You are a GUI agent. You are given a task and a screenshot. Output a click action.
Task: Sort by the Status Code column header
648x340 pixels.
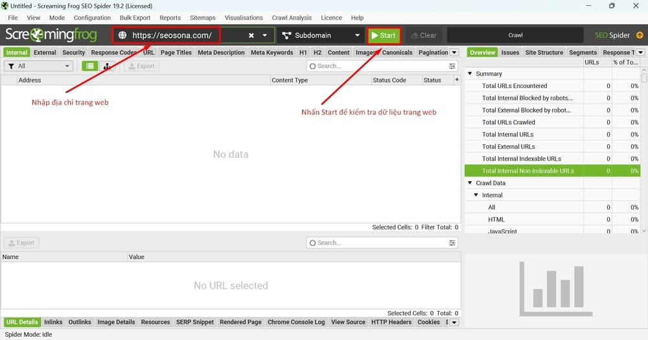(x=396, y=80)
